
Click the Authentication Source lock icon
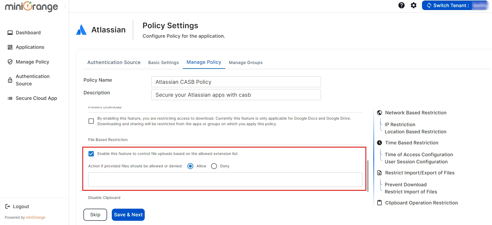[x=10, y=80]
